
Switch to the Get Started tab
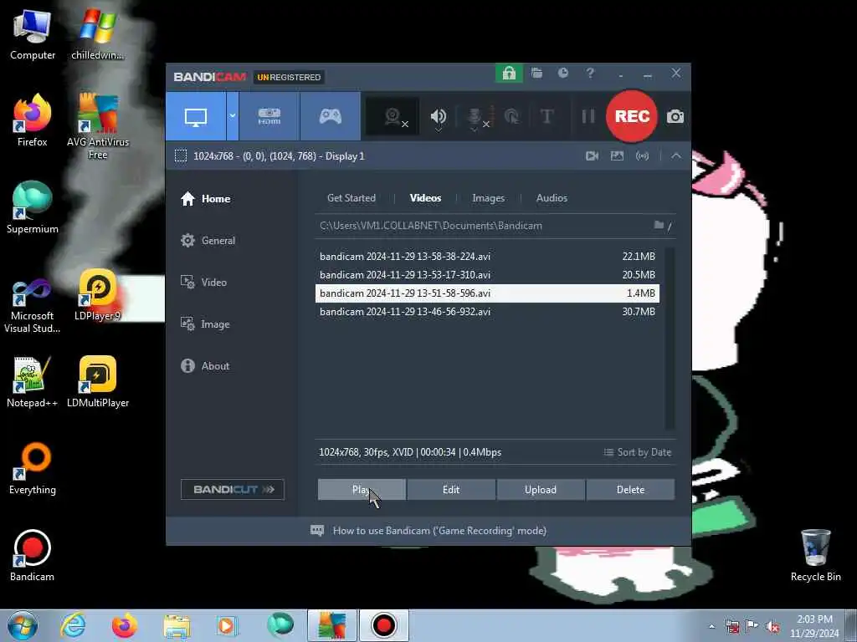352,198
